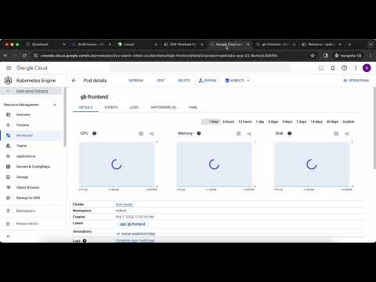376x282 pixels.
Task: Select the 2 days time range
Action: click(273, 121)
